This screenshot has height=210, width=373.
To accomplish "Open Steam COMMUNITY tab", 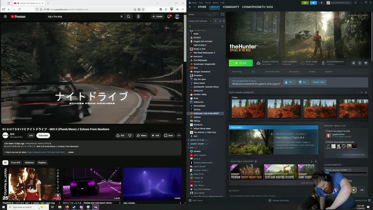I will (x=231, y=7).
